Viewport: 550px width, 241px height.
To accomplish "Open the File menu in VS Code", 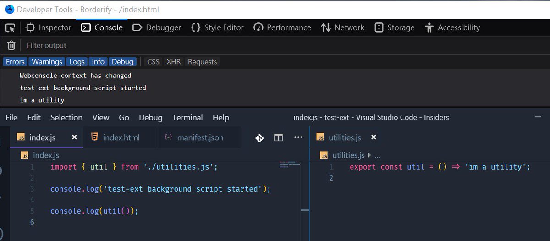I will [11, 118].
